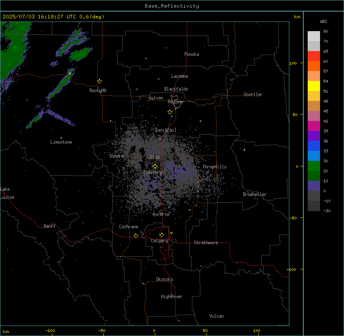Click the RockyMH label

pos(98,91)
